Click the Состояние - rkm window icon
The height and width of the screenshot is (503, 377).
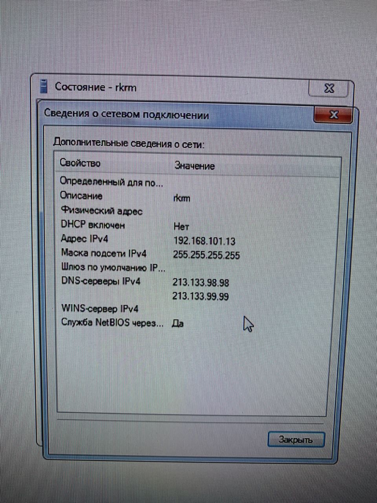44,86
